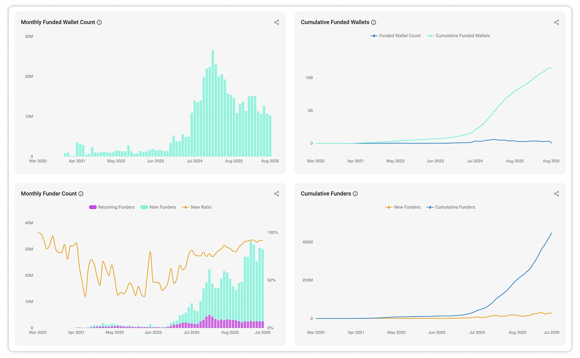
Task: Click 400M axis label in Cumulative Funders
Action: tap(308, 242)
